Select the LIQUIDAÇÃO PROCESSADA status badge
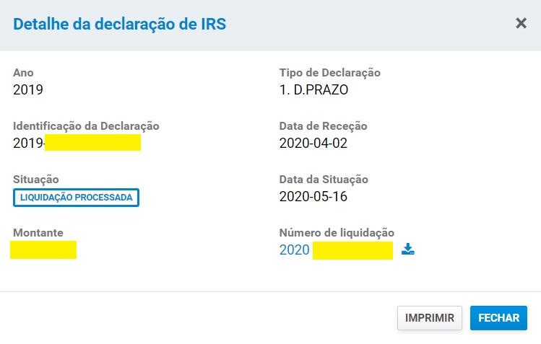541x344 pixels. coord(76,197)
